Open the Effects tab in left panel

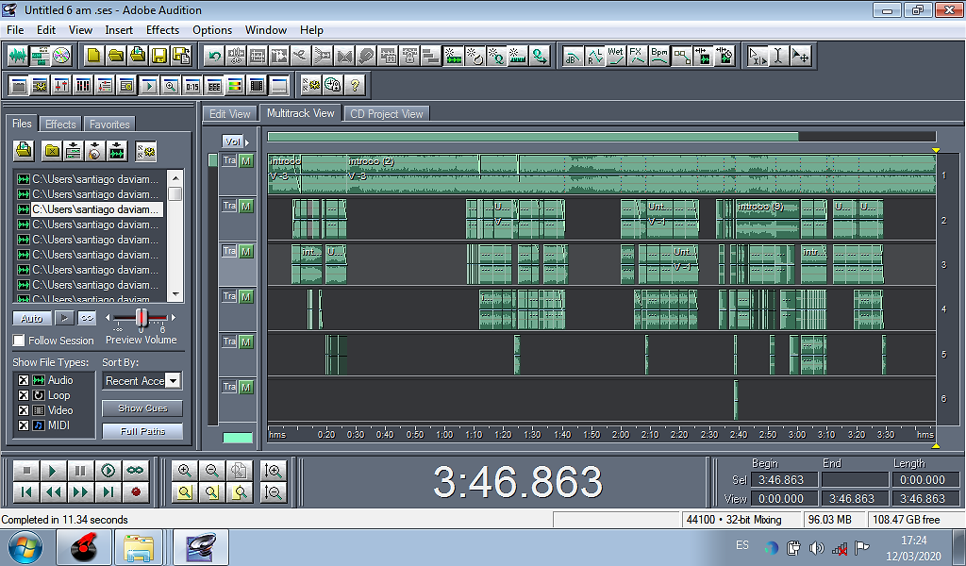coord(60,124)
